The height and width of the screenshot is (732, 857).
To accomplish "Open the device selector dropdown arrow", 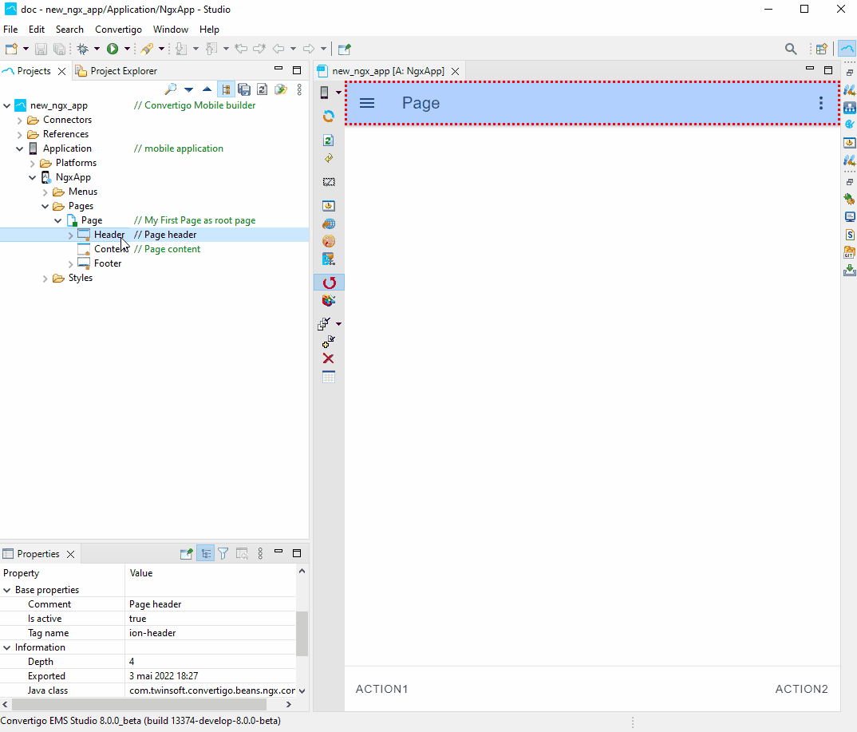I will click(x=338, y=93).
